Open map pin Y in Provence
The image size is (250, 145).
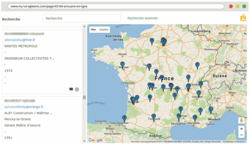pos(201,111)
